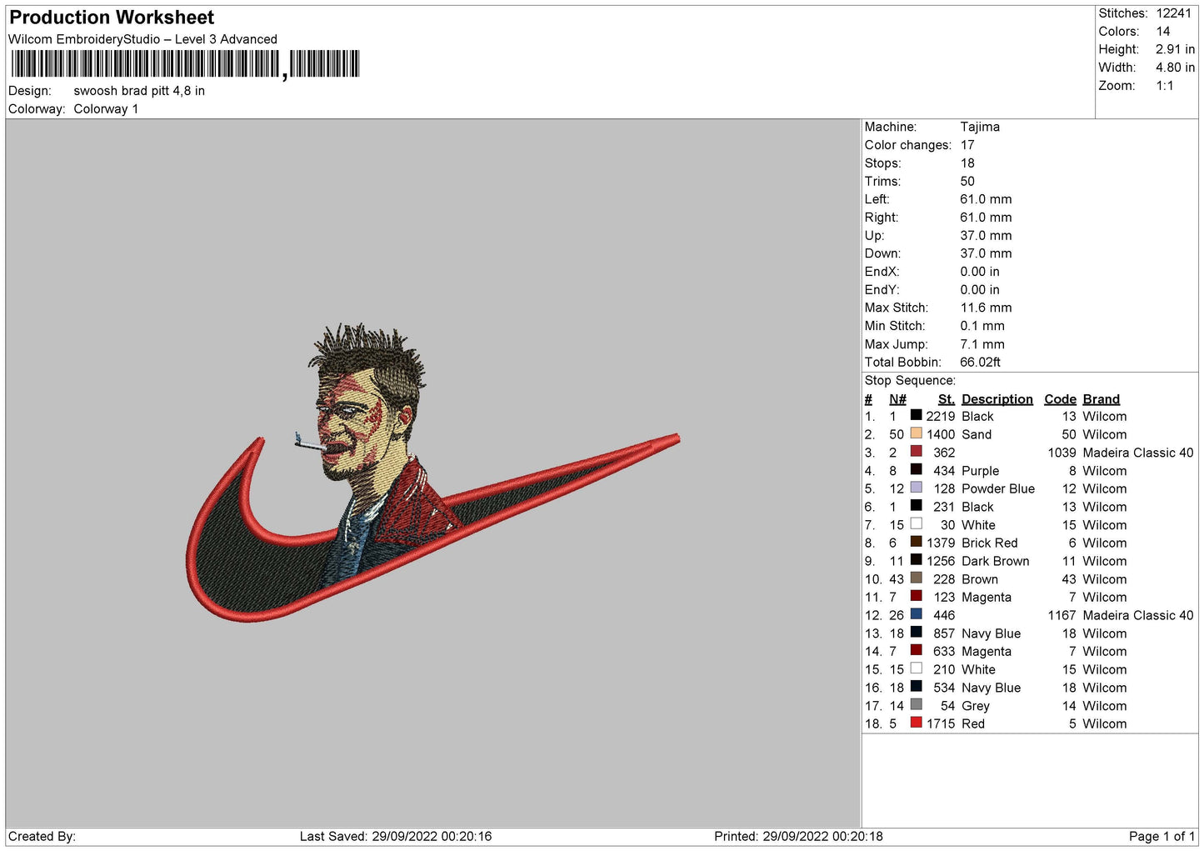Click the Navy Blue swatch in row 13
Screen dimensions: 1204x851
[x=916, y=632]
